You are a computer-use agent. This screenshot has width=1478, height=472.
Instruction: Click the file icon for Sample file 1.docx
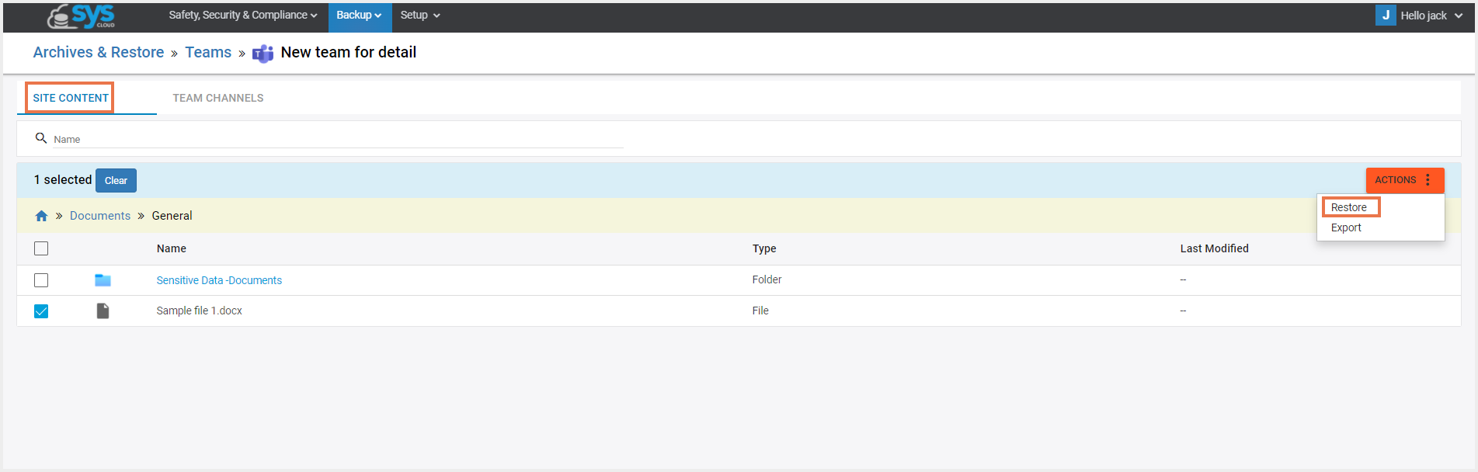tap(103, 311)
